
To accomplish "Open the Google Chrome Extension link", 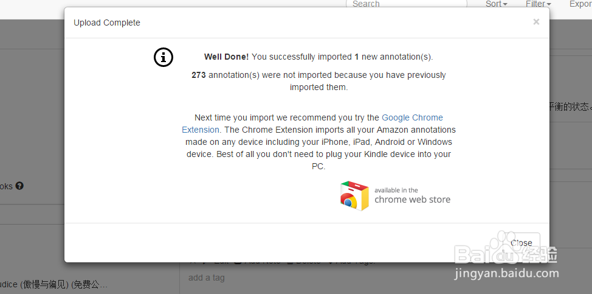I will click(412, 117).
